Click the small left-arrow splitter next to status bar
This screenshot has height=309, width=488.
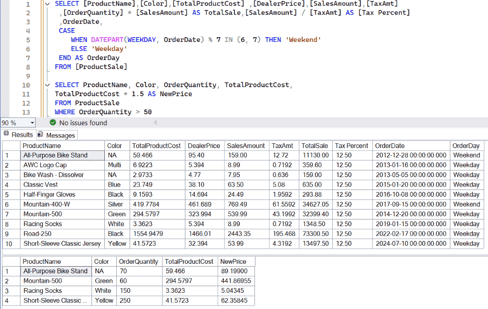pyautogui.click(x=156, y=122)
